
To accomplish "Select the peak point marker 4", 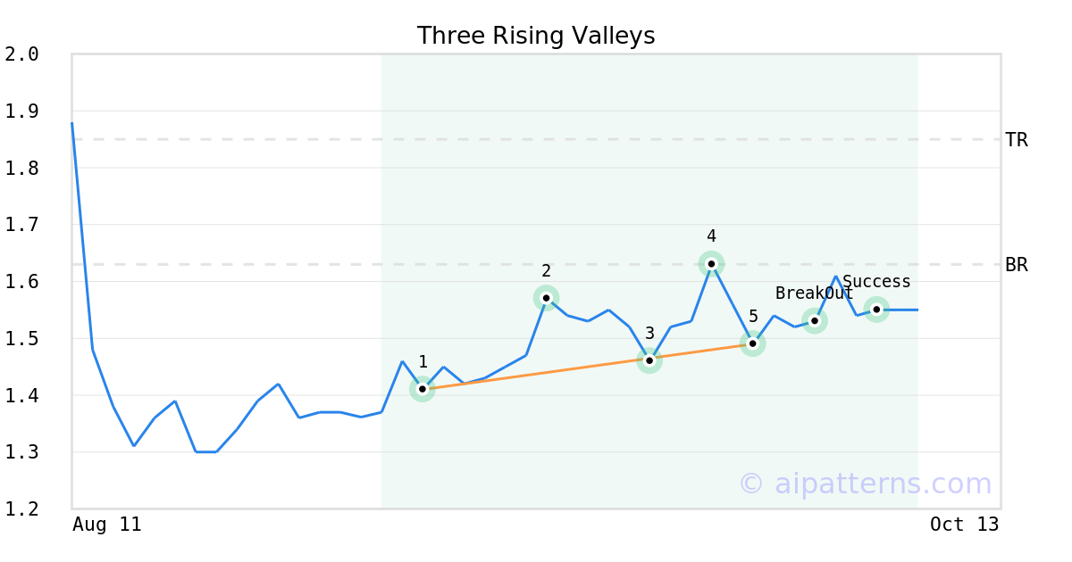I will tap(711, 263).
